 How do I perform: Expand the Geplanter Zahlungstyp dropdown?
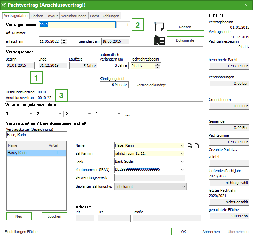pos(184,186)
